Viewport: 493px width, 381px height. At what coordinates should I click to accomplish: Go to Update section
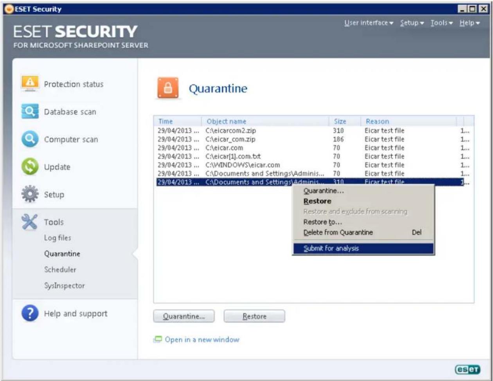(x=57, y=167)
